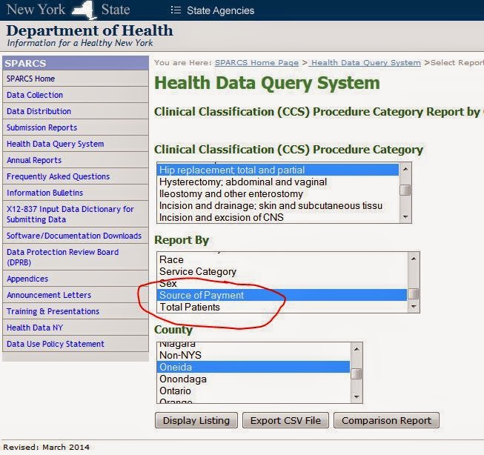Click County list scroll down arrow
The width and height of the screenshot is (484, 455).
357,397
